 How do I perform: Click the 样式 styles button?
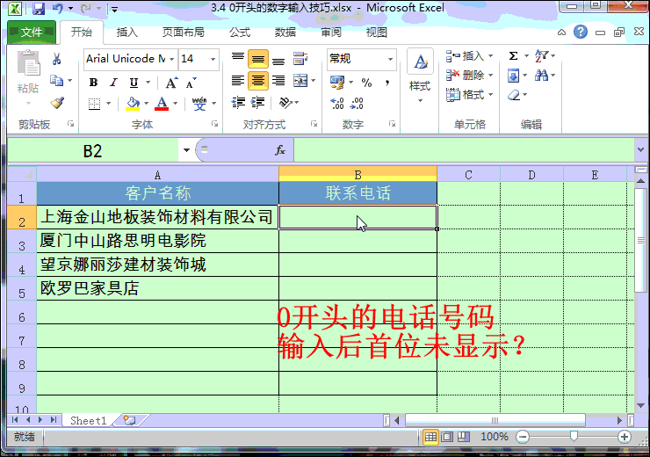pyautogui.click(x=420, y=75)
